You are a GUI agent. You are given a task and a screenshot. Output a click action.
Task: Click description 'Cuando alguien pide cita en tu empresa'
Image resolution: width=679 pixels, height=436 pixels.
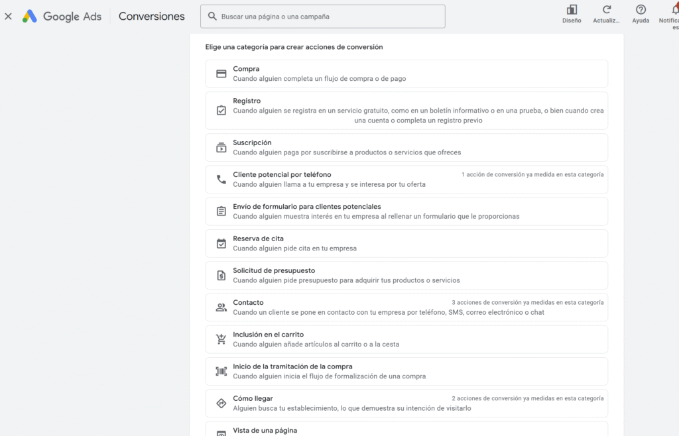[295, 248]
